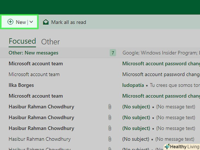Open the topmost Microsoft account team email
Image resolution: width=200 pixels, height=150 pixels.
click(36, 63)
